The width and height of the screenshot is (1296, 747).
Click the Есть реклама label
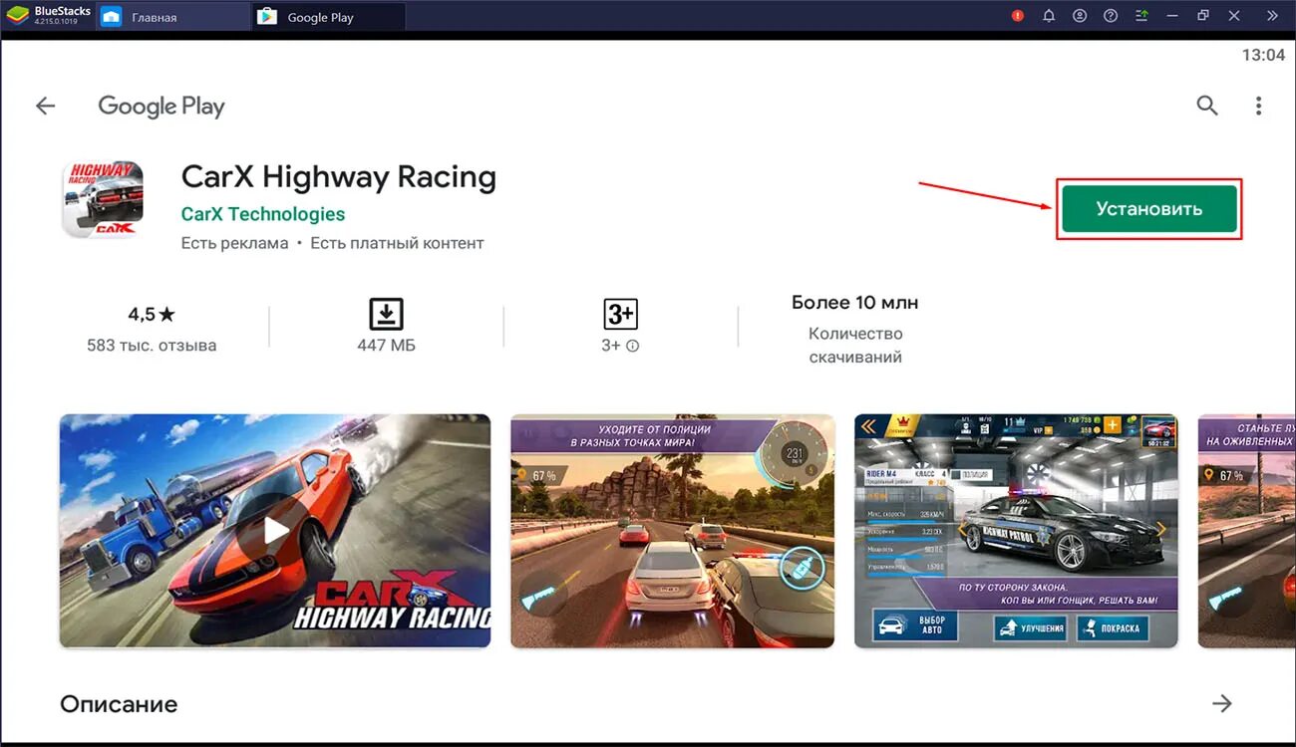coord(235,243)
